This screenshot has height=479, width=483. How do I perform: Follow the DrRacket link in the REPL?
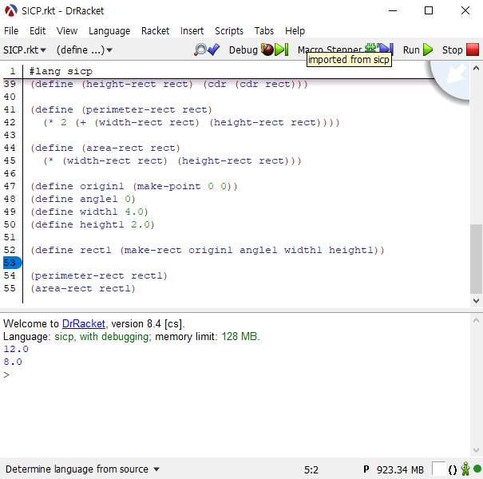[81, 324]
